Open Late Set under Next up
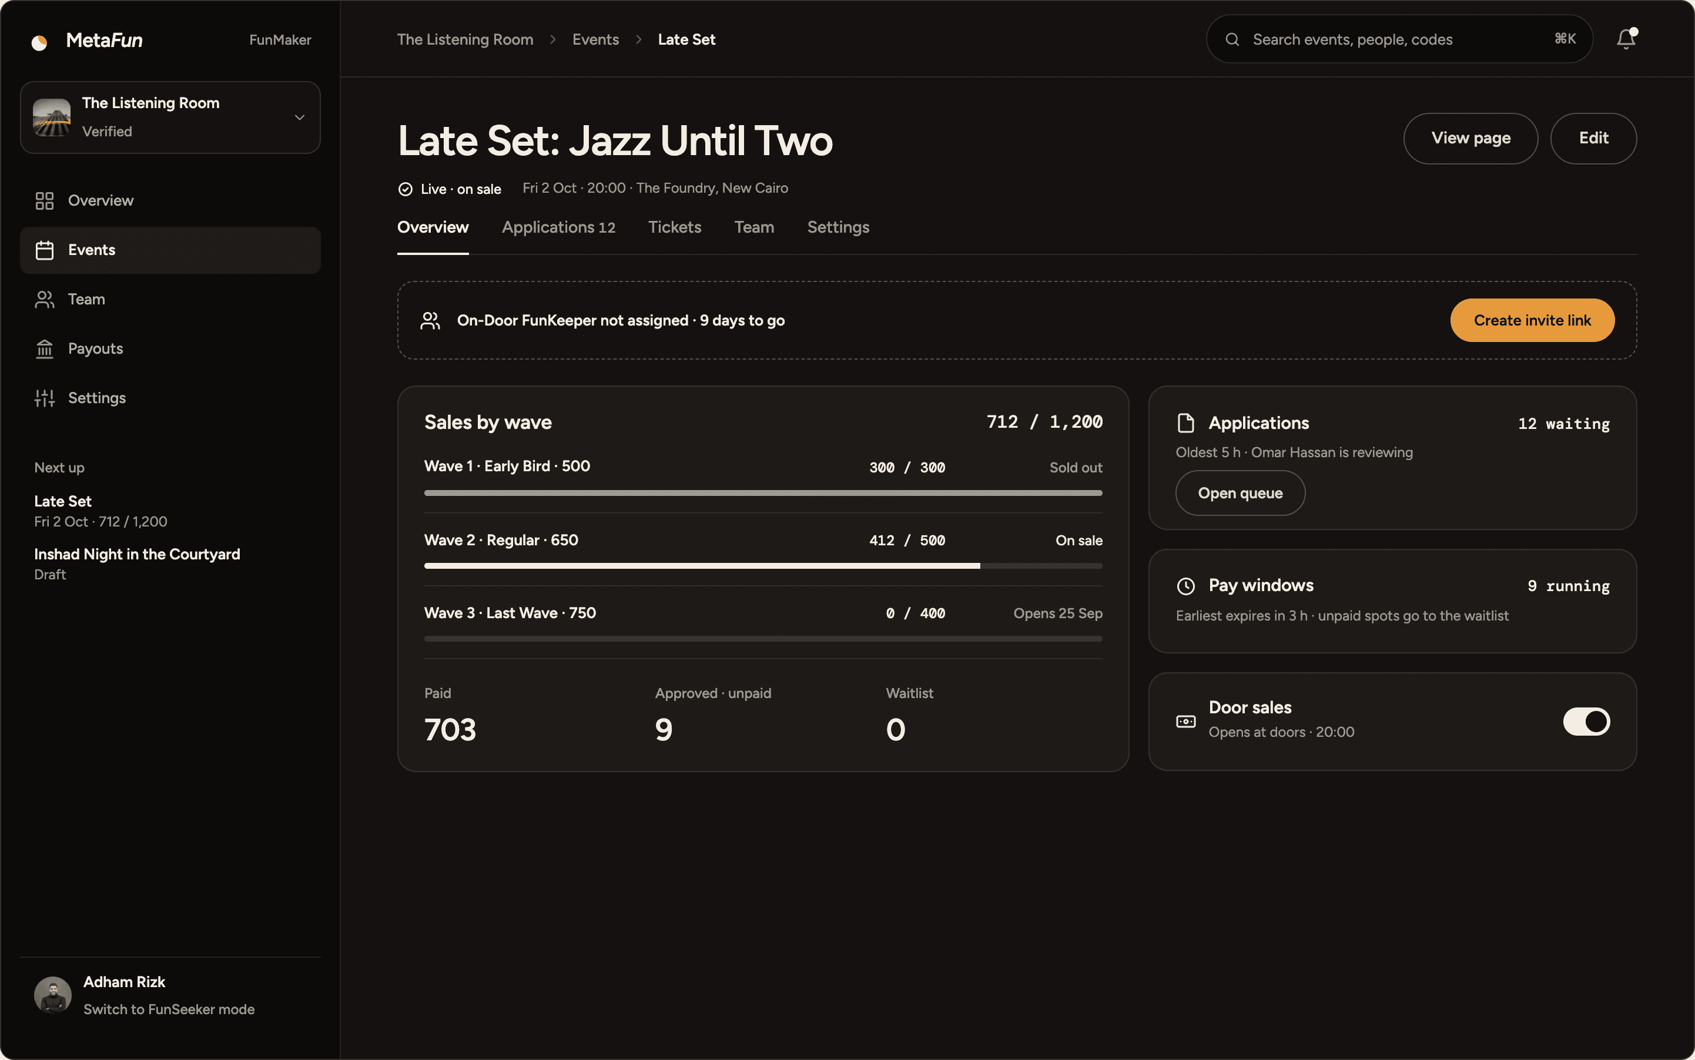1695x1060 pixels. (101, 511)
